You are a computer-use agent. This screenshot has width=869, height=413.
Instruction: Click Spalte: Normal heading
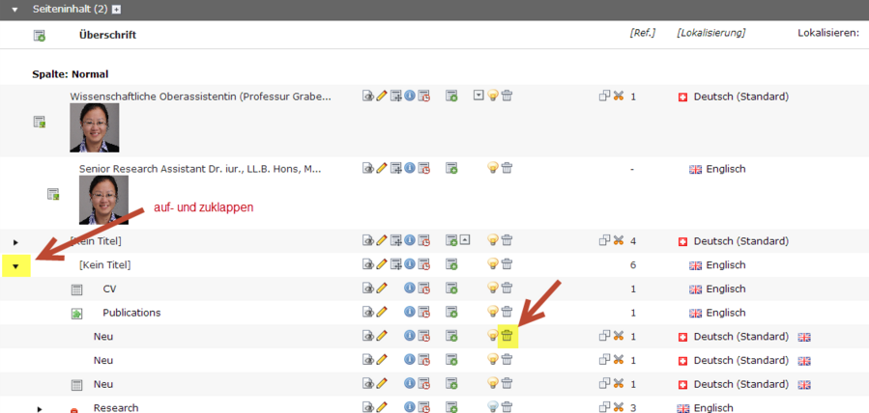tap(71, 74)
